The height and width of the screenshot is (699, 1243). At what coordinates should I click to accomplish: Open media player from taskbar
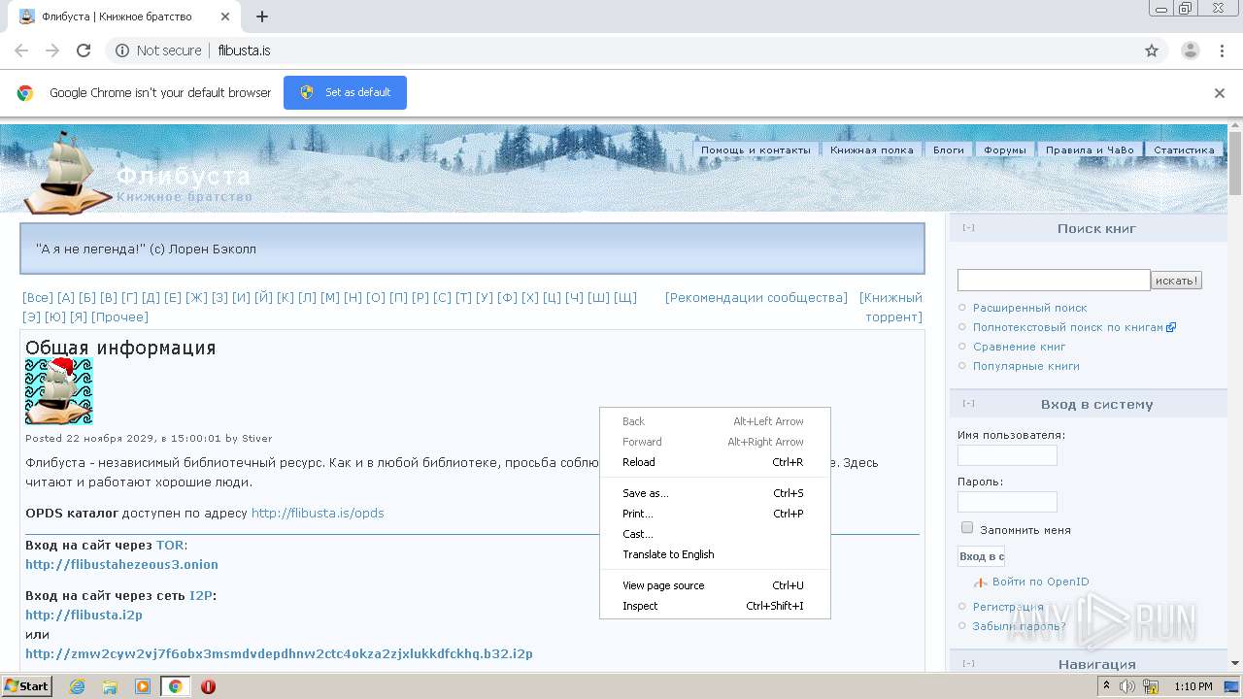[143, 686]
